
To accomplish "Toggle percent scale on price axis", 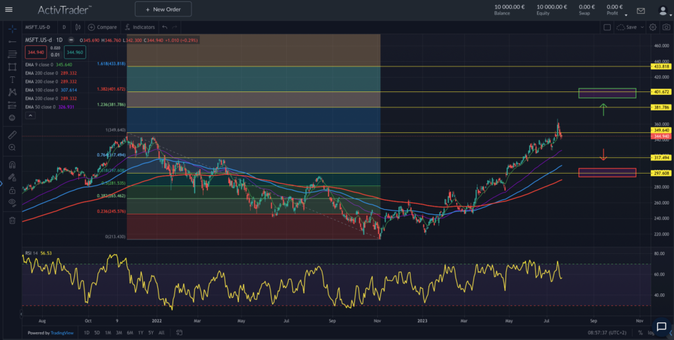I will point(640,333).
